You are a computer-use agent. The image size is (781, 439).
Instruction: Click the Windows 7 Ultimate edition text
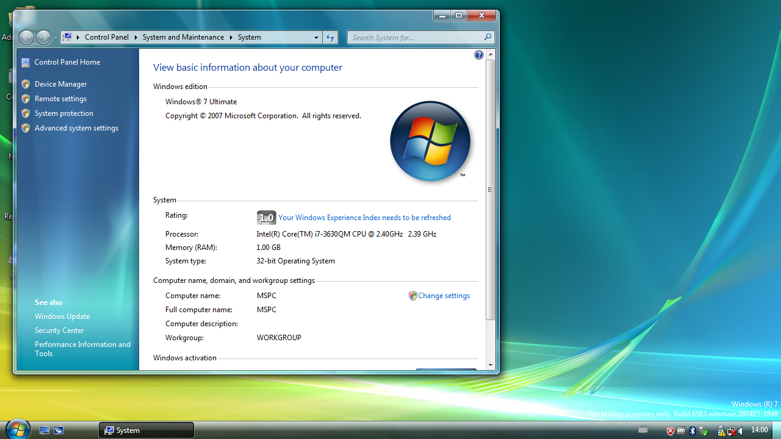point(201,102)
